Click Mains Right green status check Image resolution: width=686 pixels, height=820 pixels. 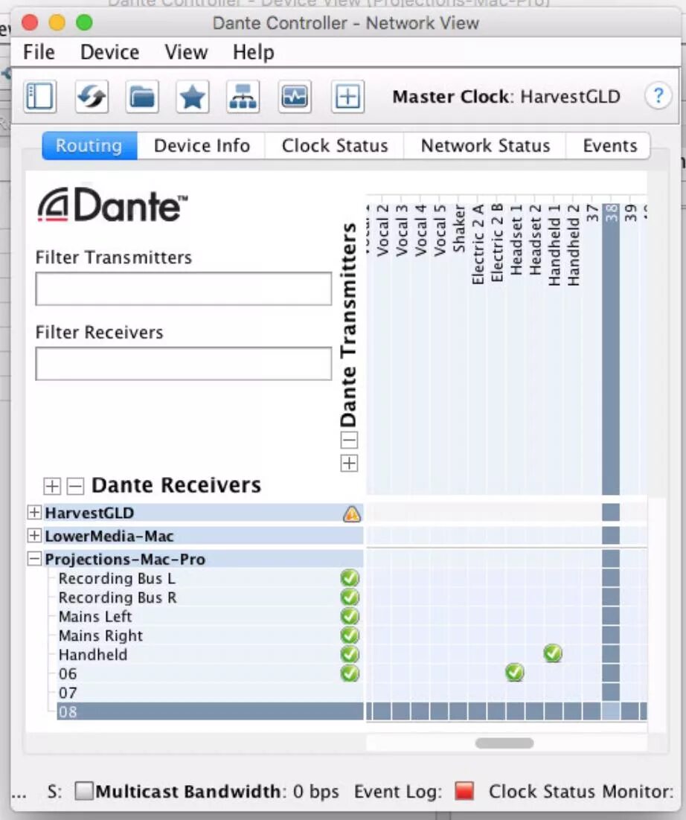[x=350, y=635]
